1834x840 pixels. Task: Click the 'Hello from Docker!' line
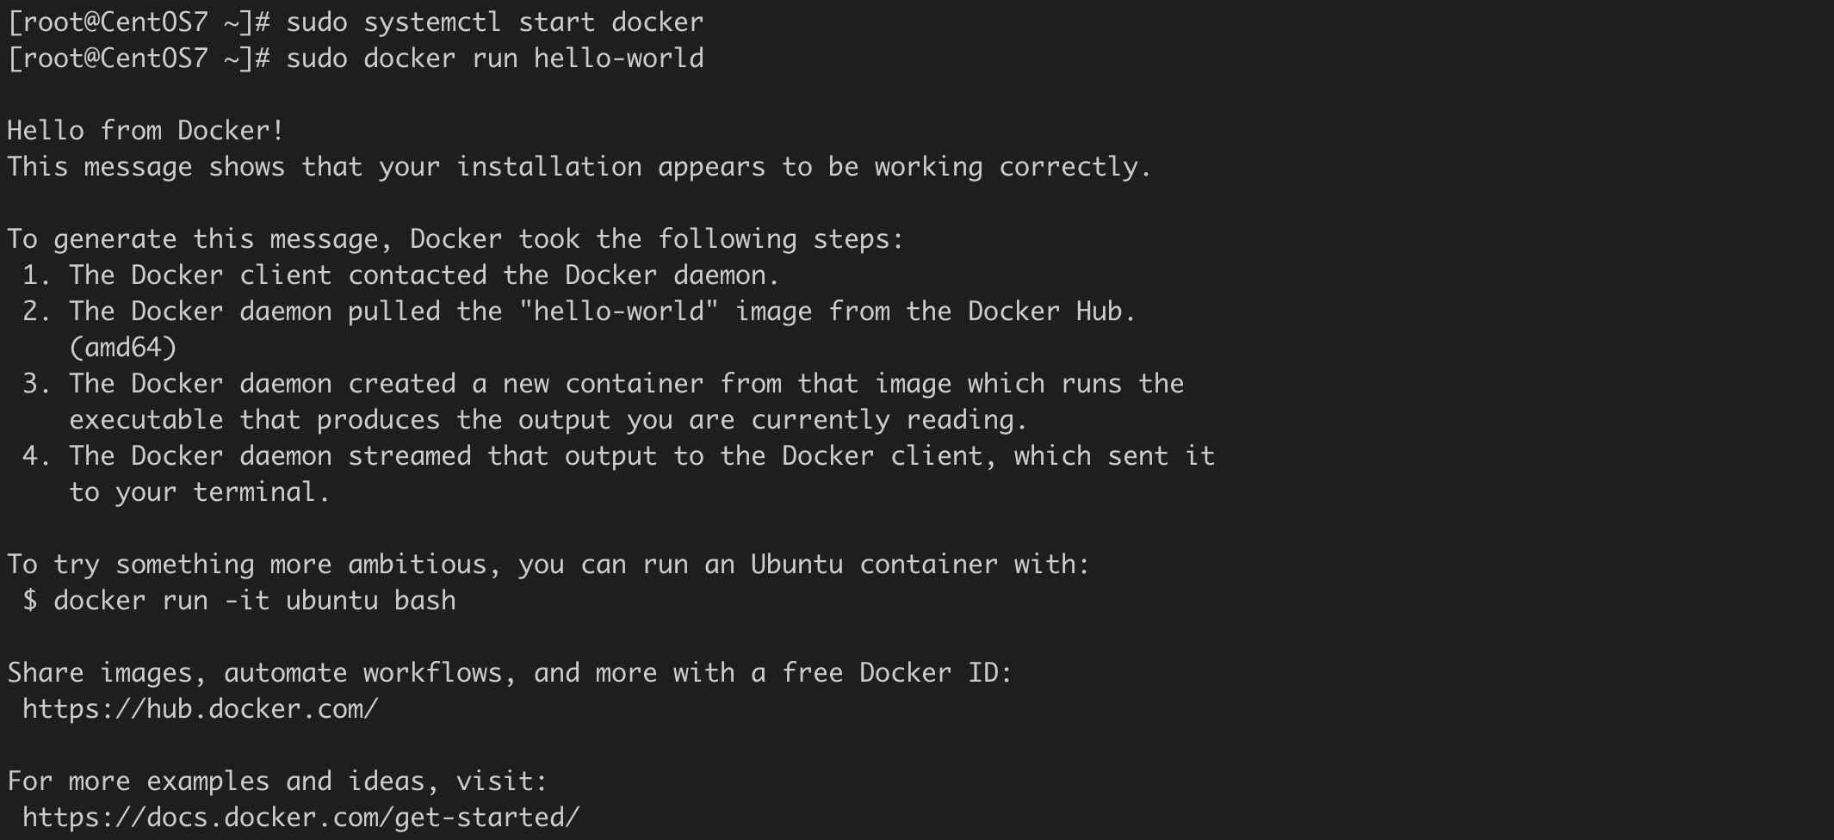point(146,131)
